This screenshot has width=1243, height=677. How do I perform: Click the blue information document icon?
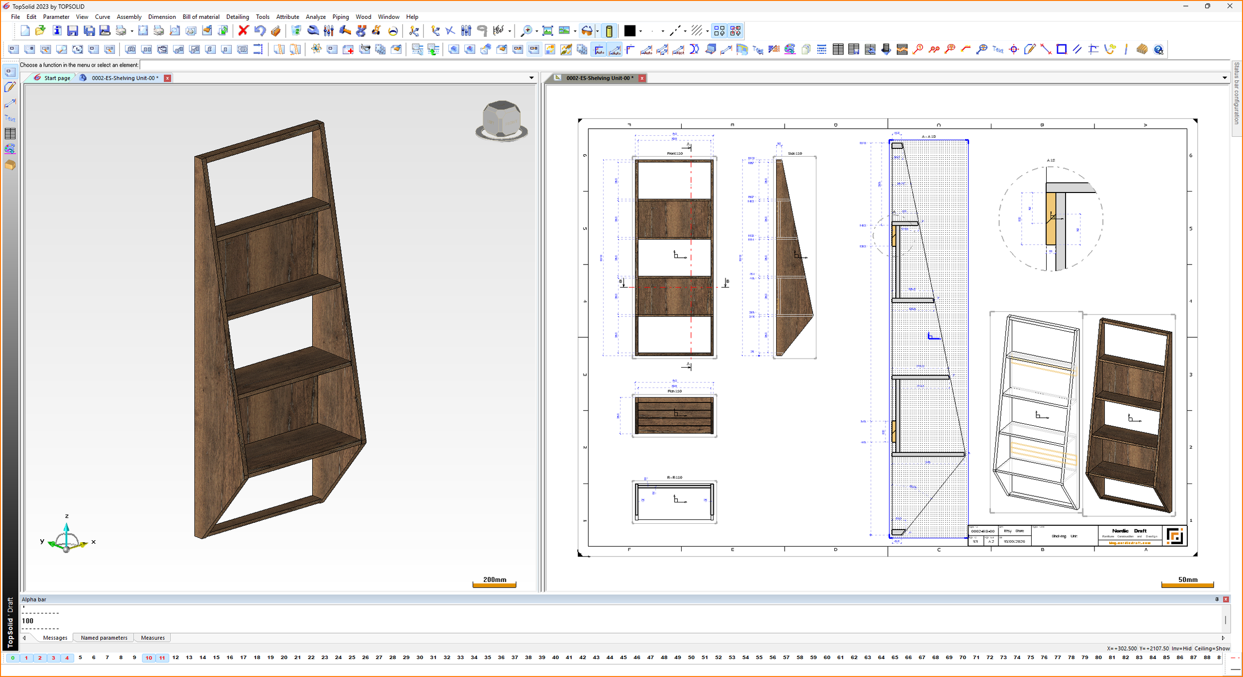coord(57,31)
